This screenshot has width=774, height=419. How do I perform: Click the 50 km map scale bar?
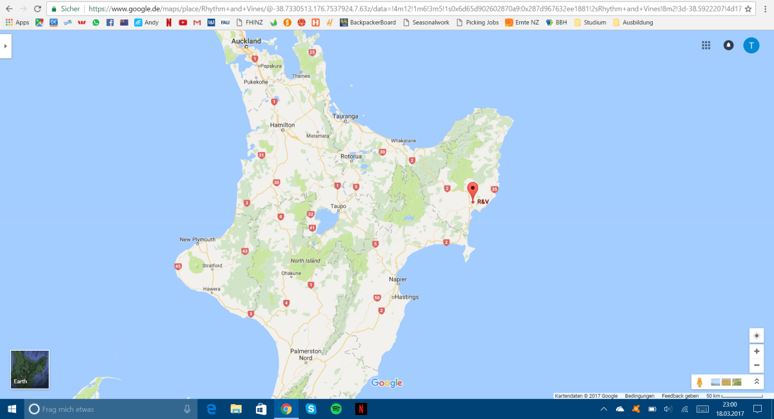716,396
